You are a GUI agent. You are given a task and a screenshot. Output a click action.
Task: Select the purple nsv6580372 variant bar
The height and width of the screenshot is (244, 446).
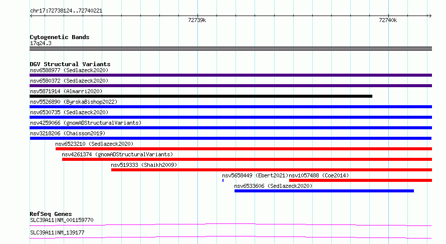[x=231, y=86]
